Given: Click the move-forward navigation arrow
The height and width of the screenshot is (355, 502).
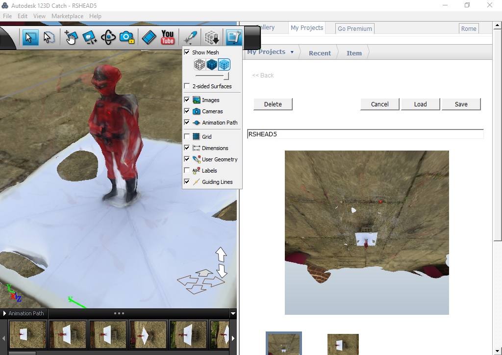Looking at the screenshot, I should click(204, 273).
